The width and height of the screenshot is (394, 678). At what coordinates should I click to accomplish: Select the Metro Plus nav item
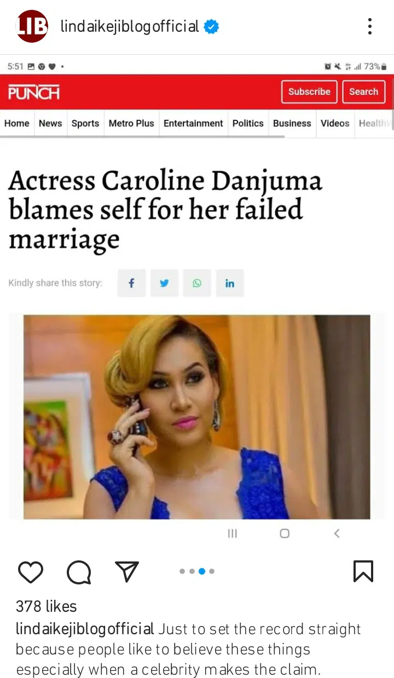131,124
